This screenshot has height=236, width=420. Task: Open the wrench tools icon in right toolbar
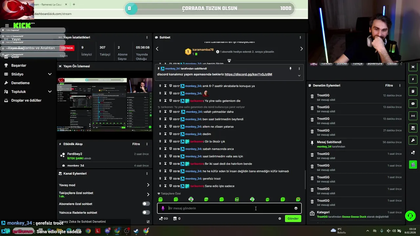click(x=413, y=140)
